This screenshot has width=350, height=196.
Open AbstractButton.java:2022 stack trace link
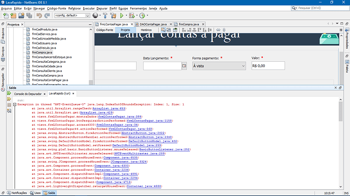[143, 133]
